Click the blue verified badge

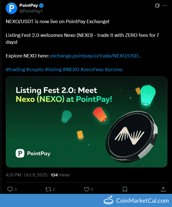point(41,5)
